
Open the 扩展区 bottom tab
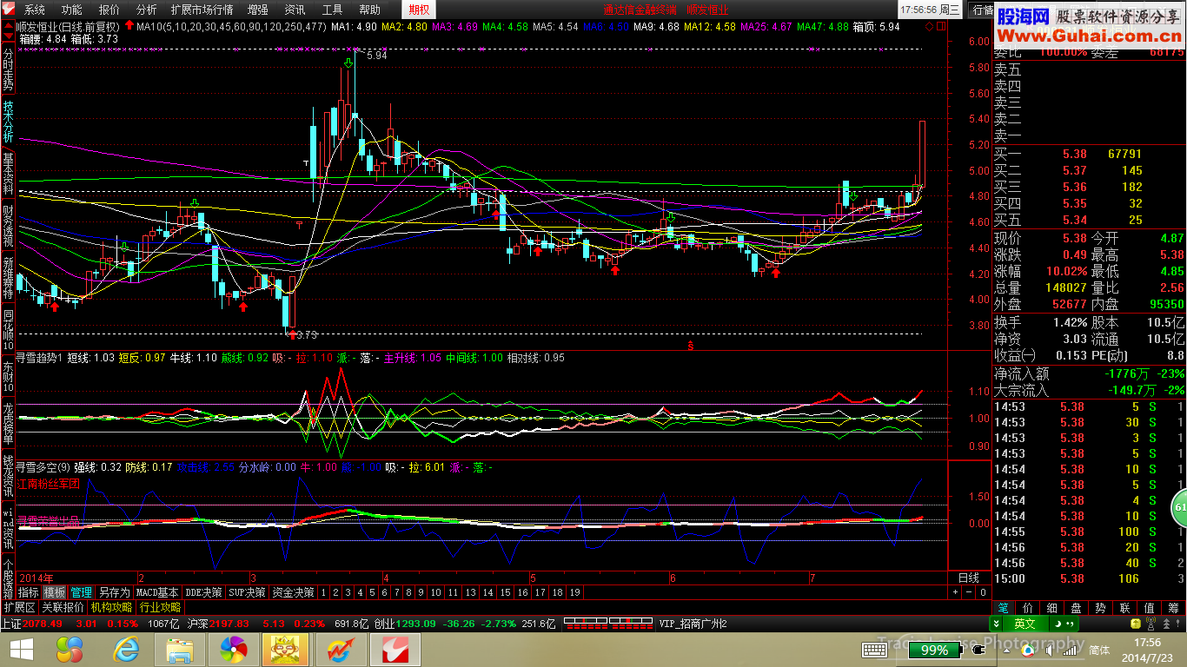19,607
